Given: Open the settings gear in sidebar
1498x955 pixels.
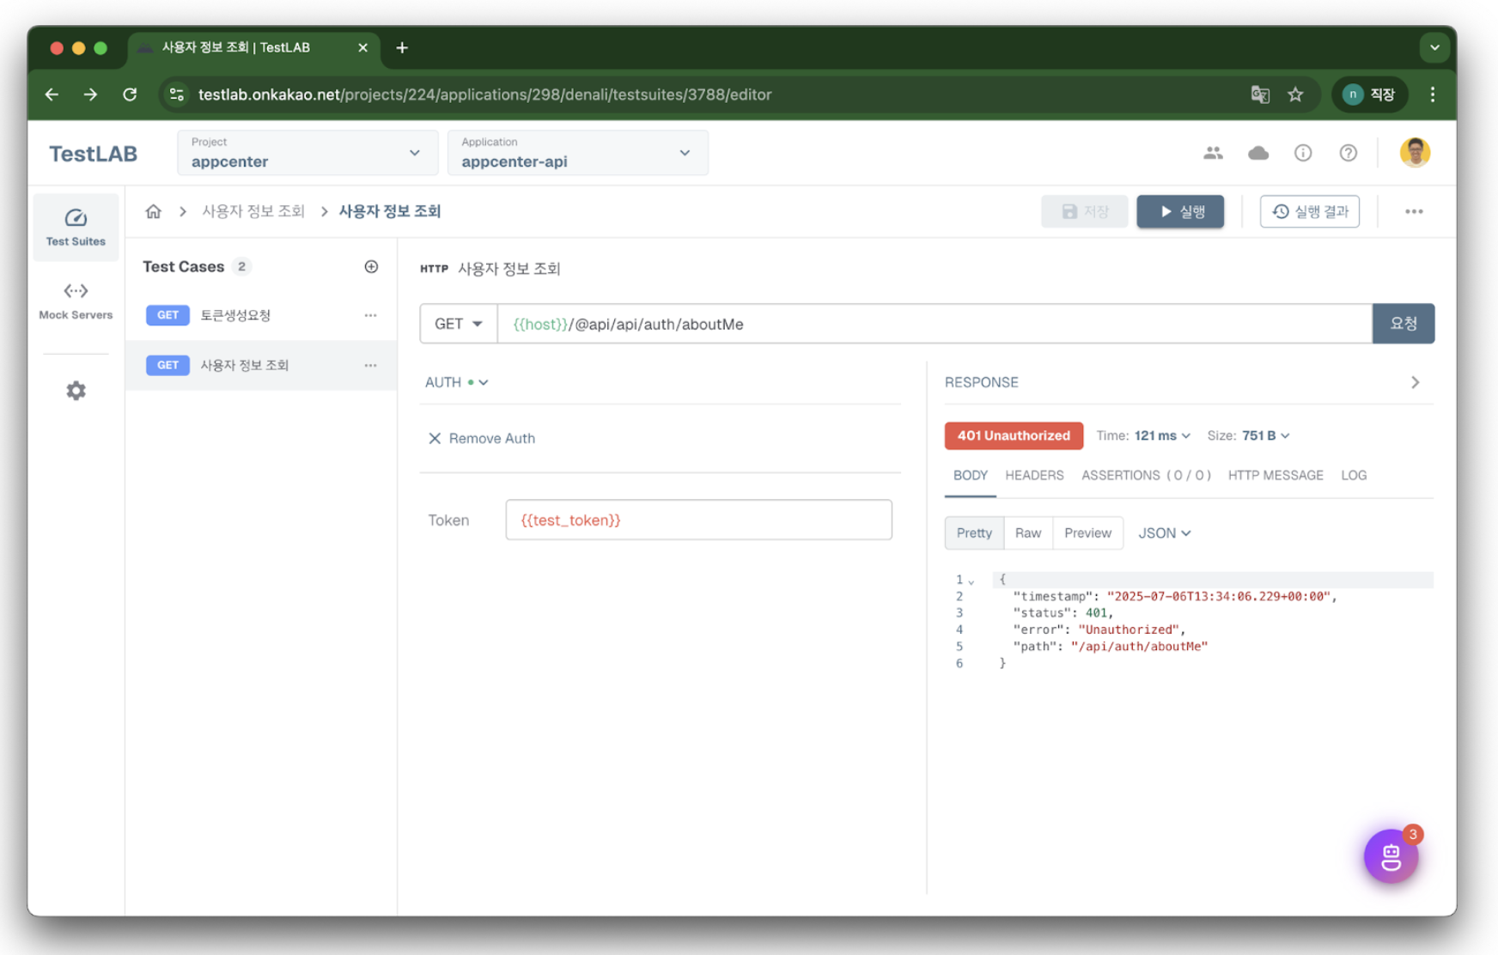Looking at the screenshot, I should click(76, 391).
